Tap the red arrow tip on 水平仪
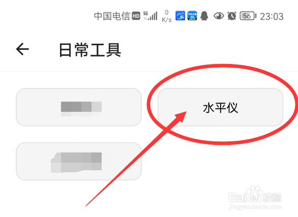 pos(184,114)
